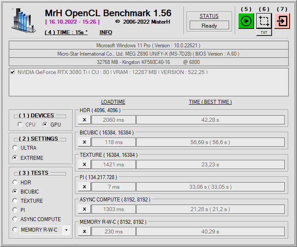
Task: Clear the HDR result with its X button
Action: [x=85, y=120]
